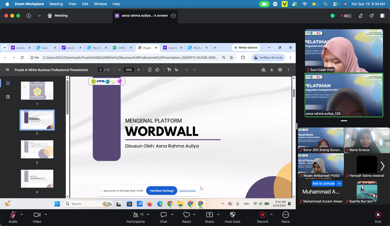390x226 pixels.
Task: Open the Participants panel
Action: click(136, 217)
